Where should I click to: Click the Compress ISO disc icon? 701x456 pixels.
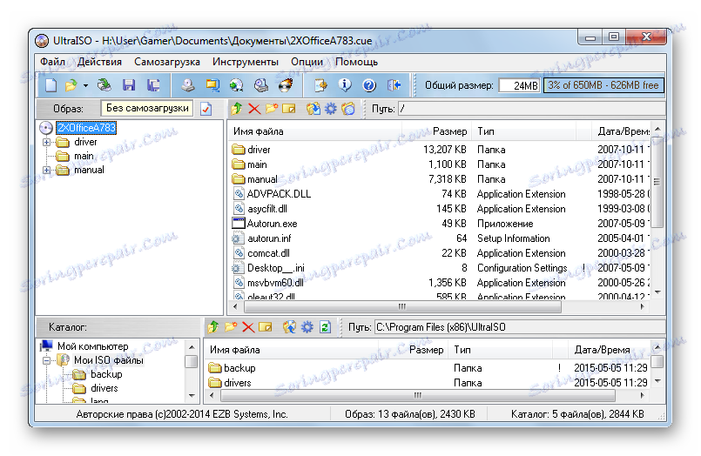click(x=237, y=85)
